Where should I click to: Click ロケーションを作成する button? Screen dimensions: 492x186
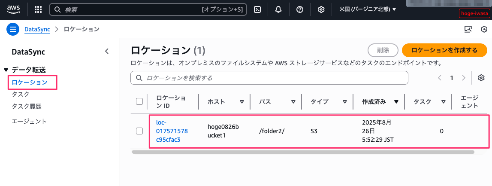click(444, 50)
